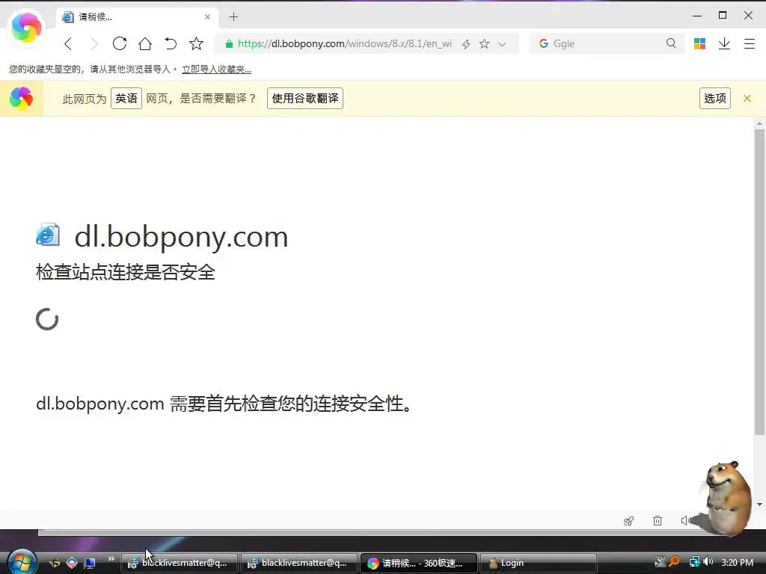
Task: Click the forward navigation arrow
Action: pyautogui.click(x=94, y=44)
